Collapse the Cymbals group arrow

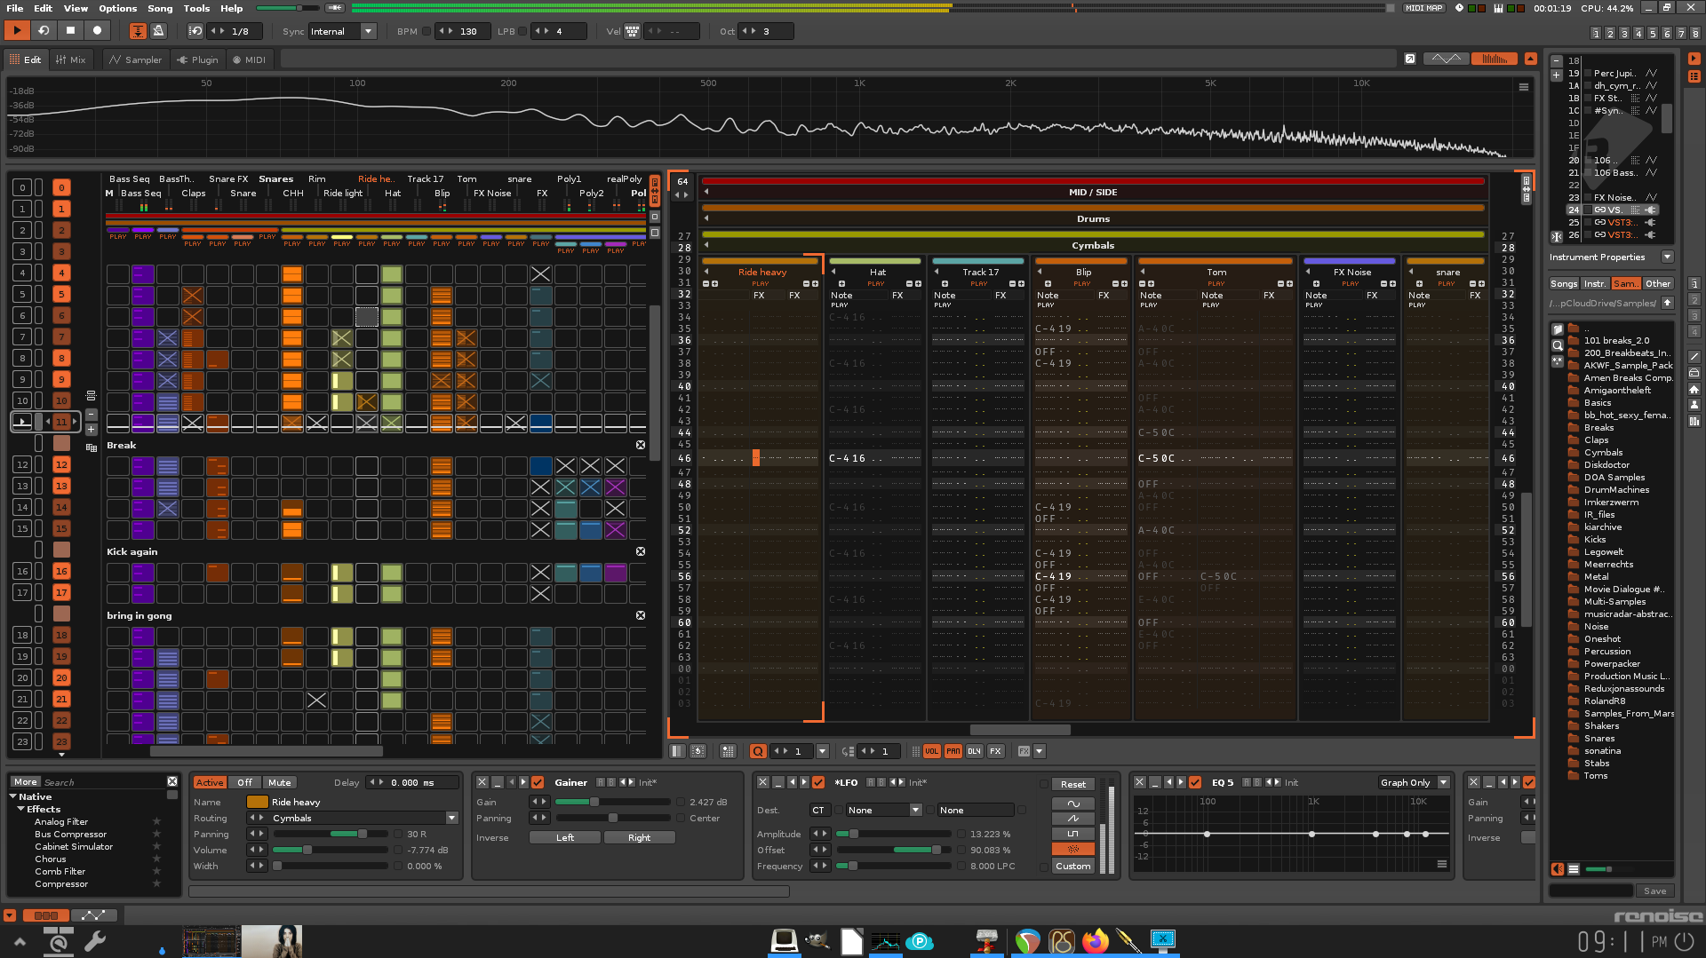(x=706, y=245)
